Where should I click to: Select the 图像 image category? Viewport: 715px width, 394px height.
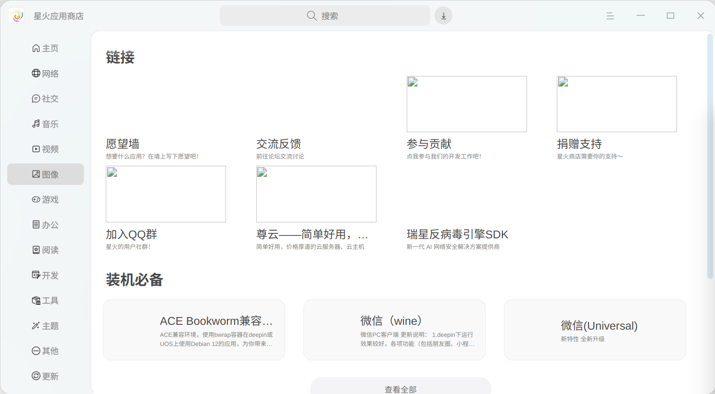(46, 174)
